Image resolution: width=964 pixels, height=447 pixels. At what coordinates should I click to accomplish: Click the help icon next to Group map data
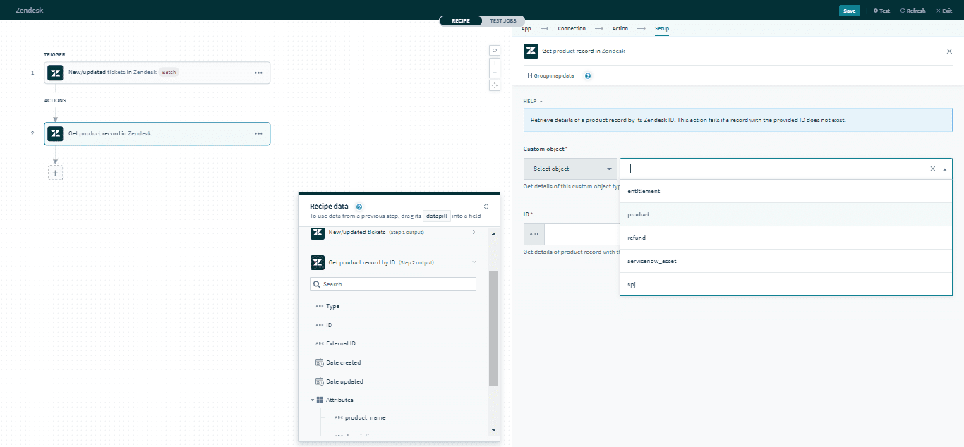click(x=587, y=75)
